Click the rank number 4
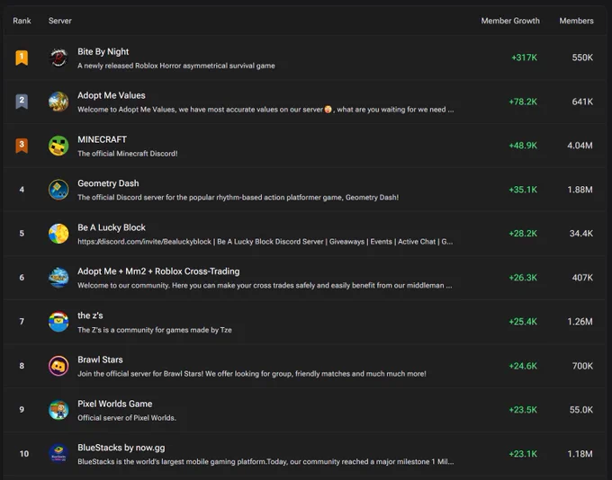Viewport: 612px width, 480px height. click(x=22, y=190)
